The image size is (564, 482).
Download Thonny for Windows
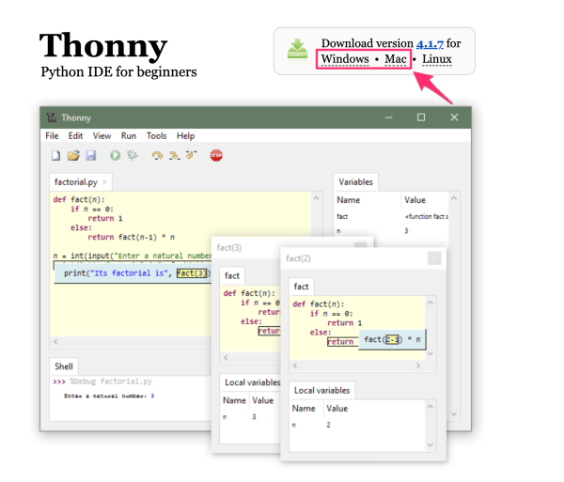pyautogui.click(x=345, y=59)
